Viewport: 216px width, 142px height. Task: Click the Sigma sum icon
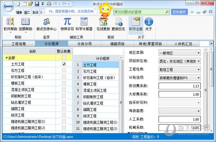(43, 4)
